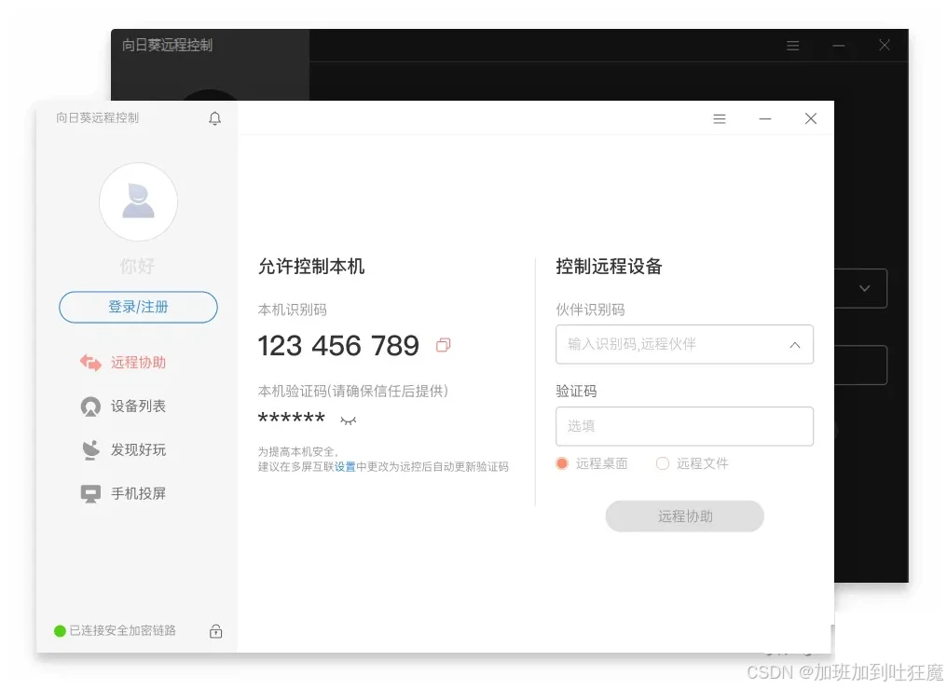
Task: Open the 设置 link in the security hint
Action: [x=345, y=467]
